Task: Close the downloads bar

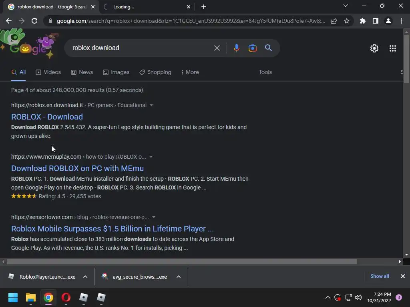Action: click(403, 276)
